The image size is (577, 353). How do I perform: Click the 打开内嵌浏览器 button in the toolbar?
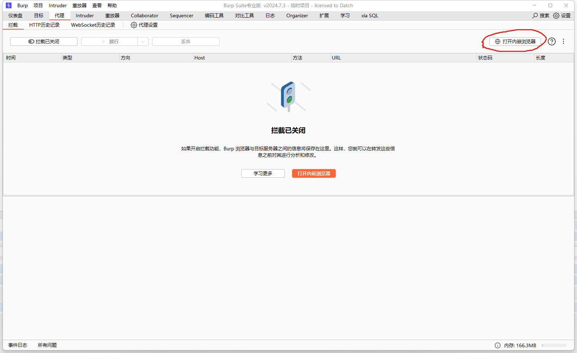515,41
